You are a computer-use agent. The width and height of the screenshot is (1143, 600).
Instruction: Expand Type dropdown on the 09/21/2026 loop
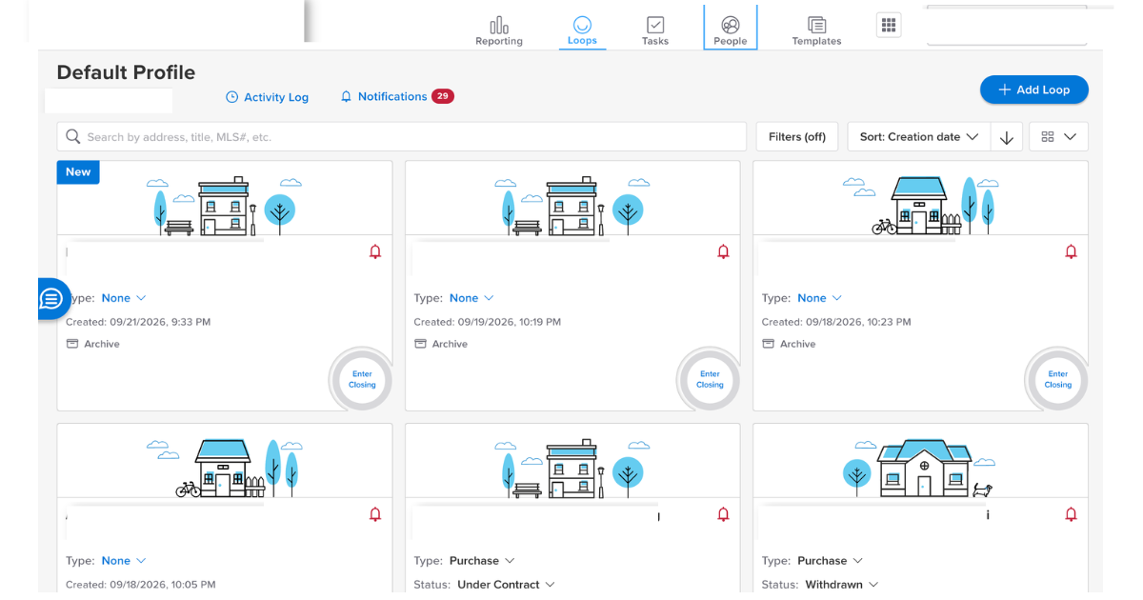(124, 298)
